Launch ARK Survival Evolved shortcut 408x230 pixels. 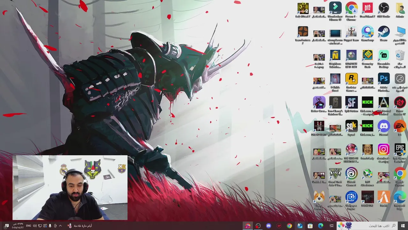click(x=384, y=106)
